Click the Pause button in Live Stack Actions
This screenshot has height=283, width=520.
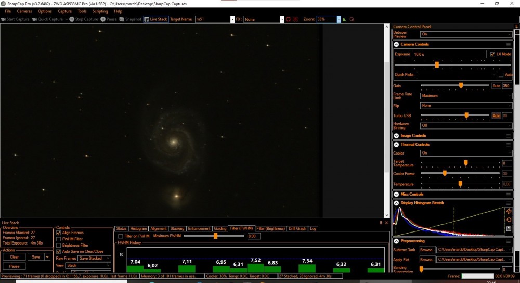coord(14,266)
